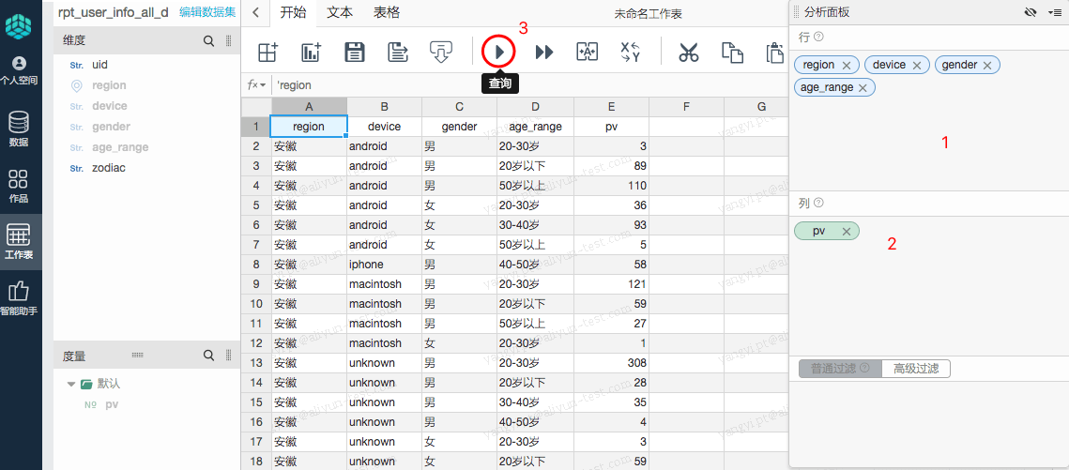Click the export document arrow icon
The width and height of the screenshot is (1069, 470).
[397, 52]
